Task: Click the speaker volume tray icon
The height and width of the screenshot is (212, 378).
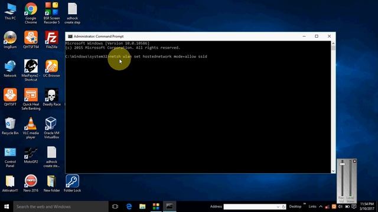Action: (340, 207)
